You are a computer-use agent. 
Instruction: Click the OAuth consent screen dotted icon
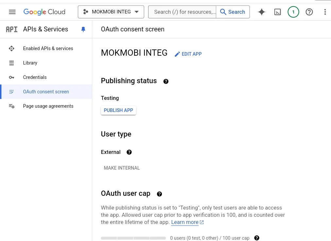pos(11,92)
